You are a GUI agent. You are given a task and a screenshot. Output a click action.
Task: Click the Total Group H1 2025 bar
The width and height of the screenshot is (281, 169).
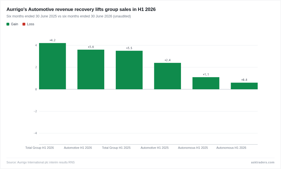coord(129,70)
